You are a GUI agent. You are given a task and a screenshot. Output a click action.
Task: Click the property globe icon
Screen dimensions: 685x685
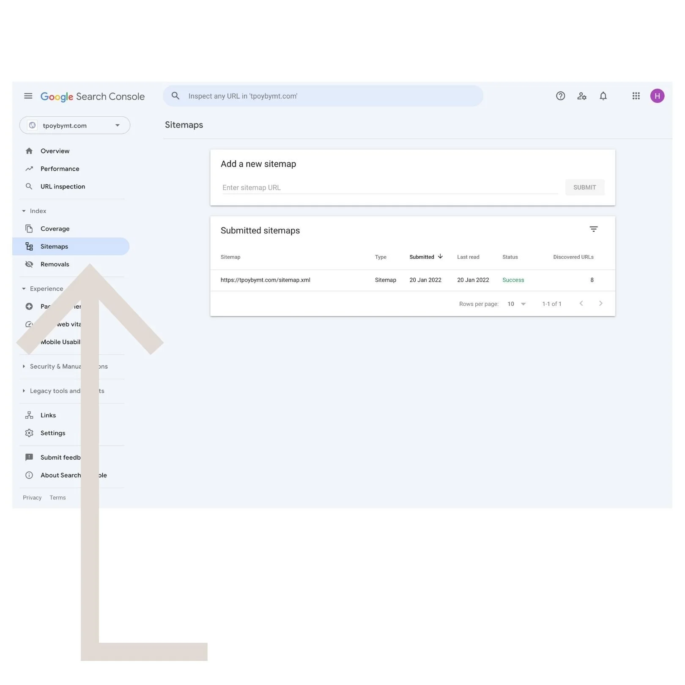click(32, 125)
